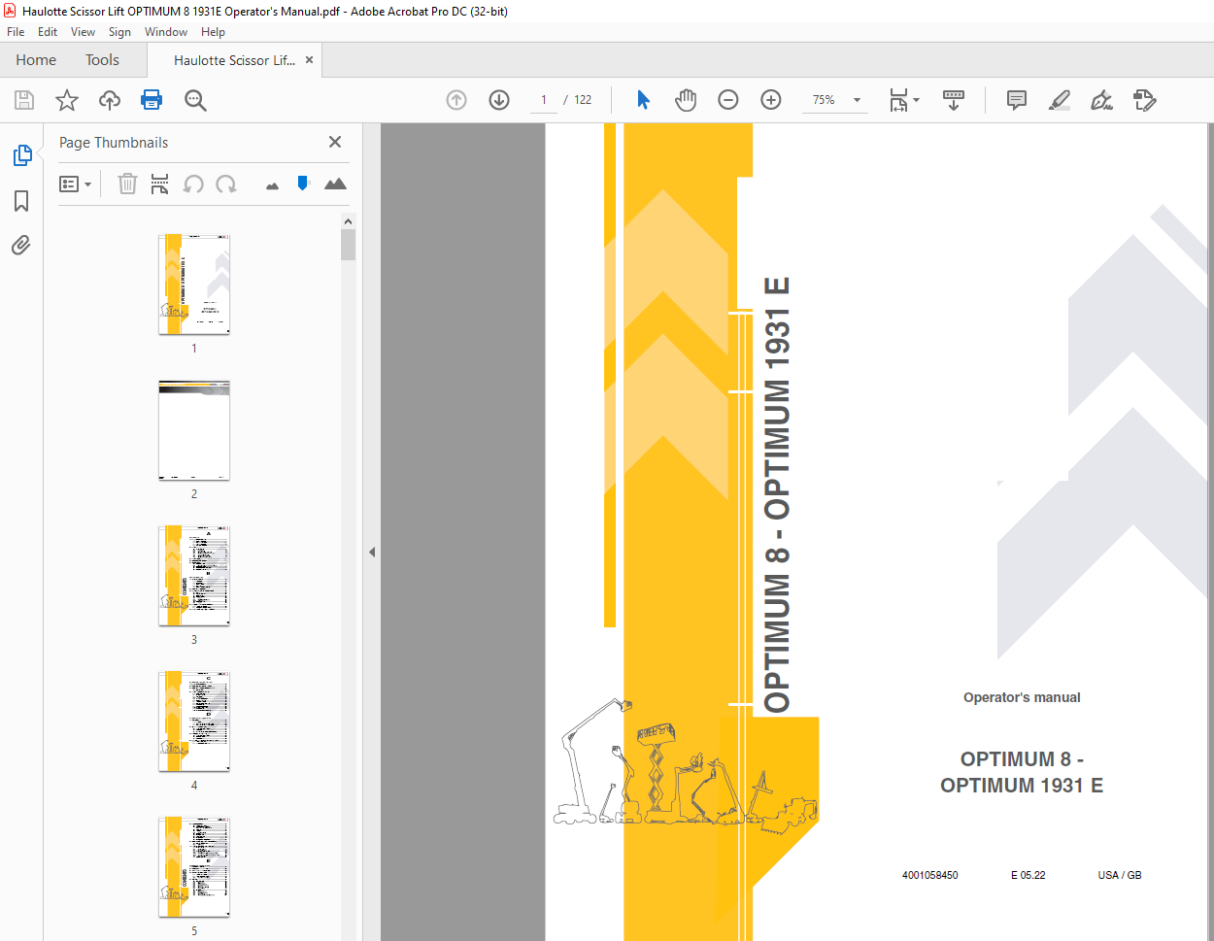Switch to the Tools tab
The height and width of the screenshot is (941, 1214).
(x=102, y=60)
